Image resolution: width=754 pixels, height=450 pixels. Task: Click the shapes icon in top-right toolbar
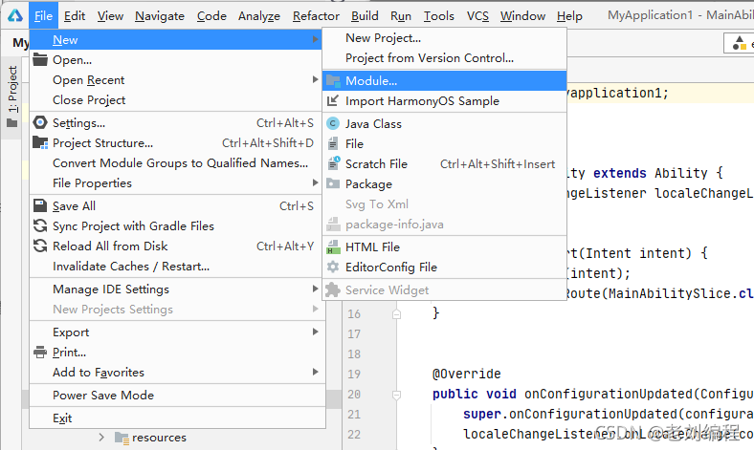(739, 43)
